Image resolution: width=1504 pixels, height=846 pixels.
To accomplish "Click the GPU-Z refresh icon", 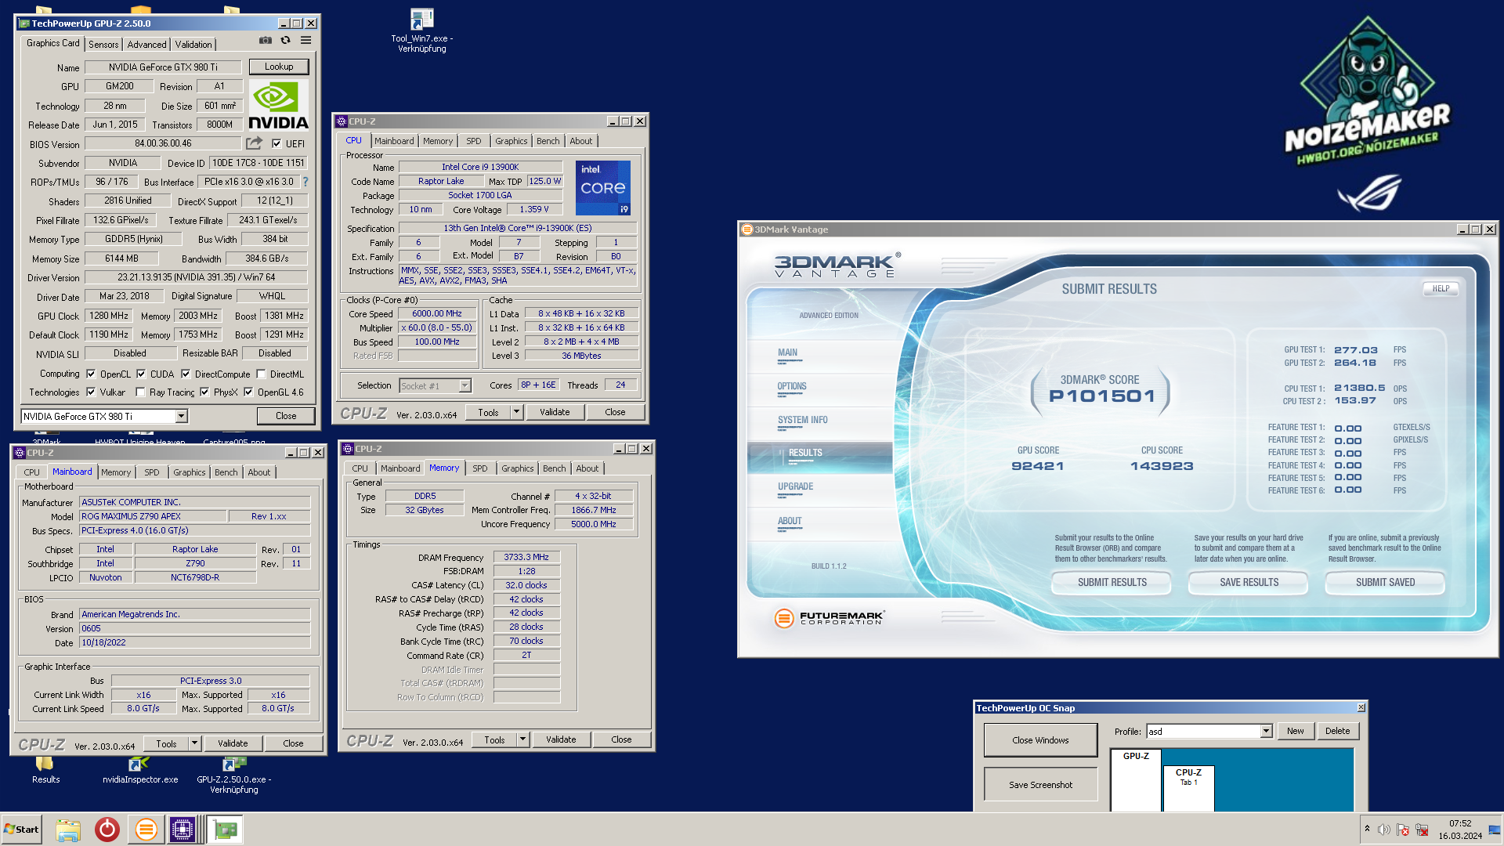I will 286,41.
